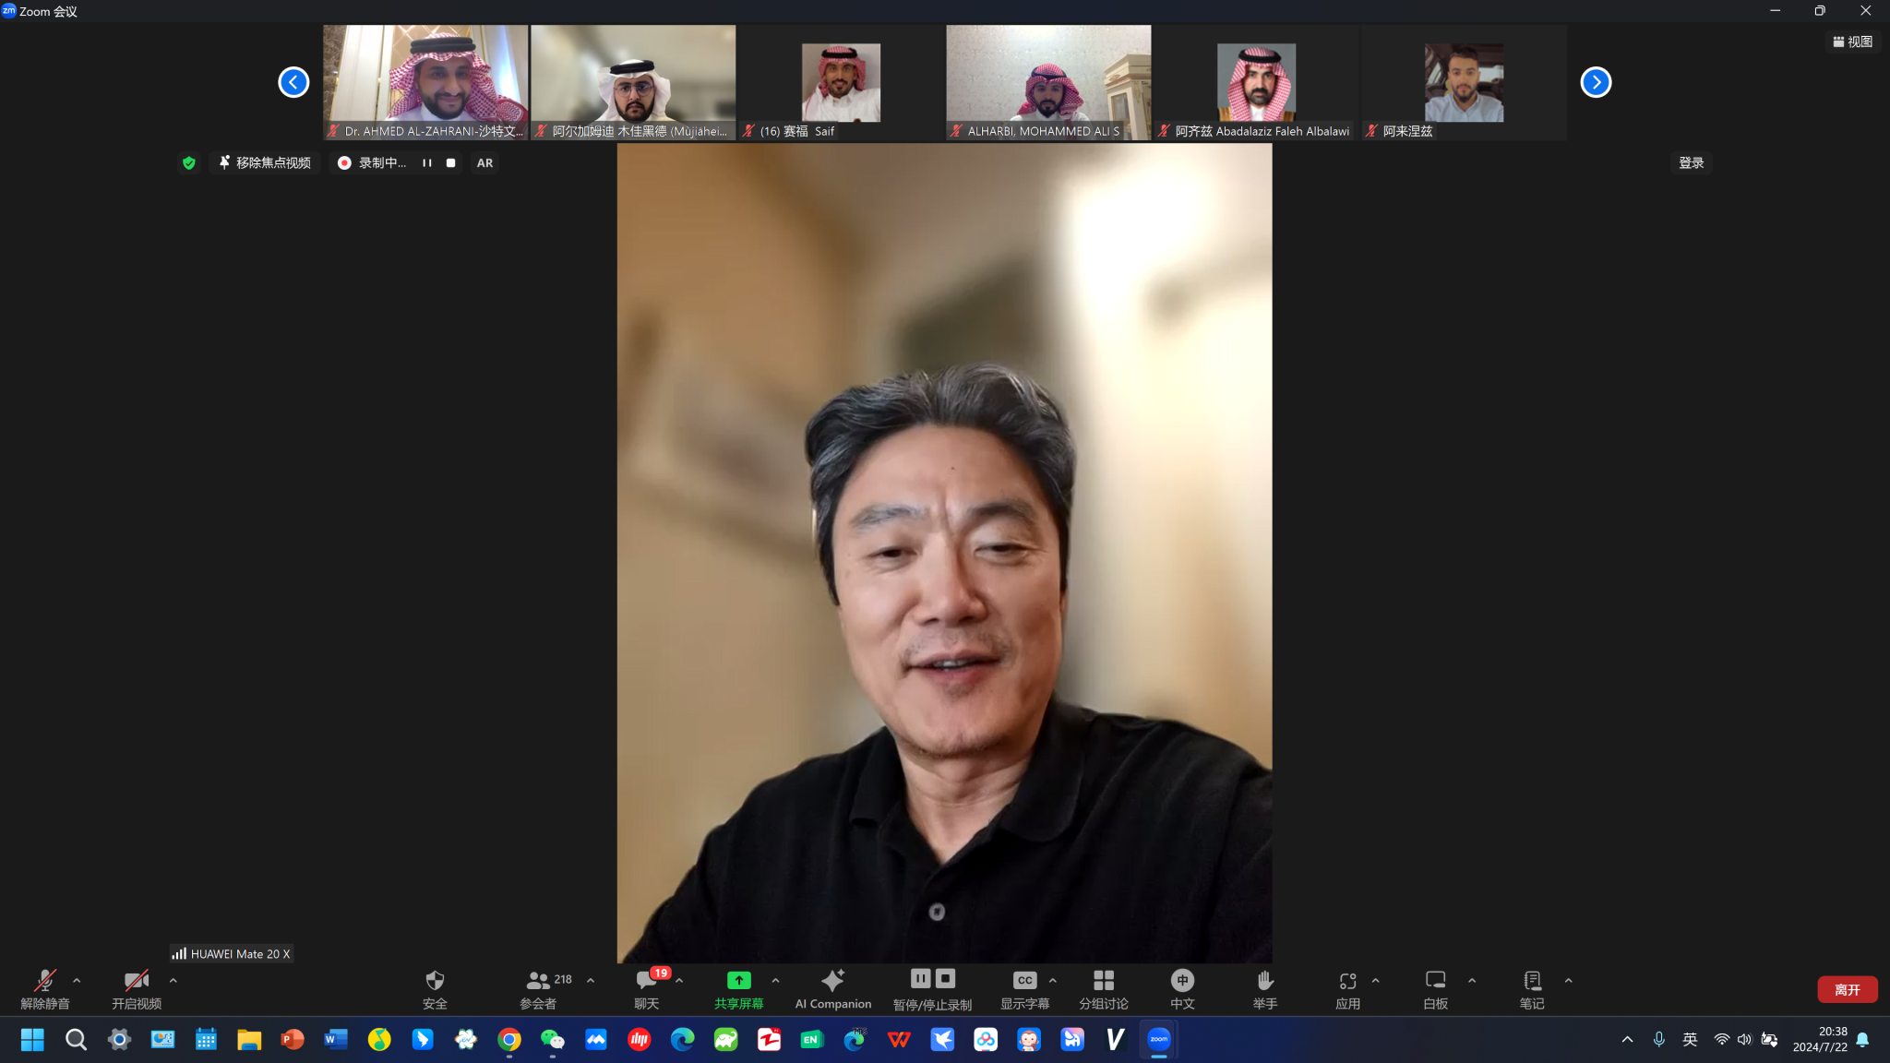Viewport: 1890px width, 1063px height.
Task: Click the red Leave (离开) button
Action: [1847, 989]
